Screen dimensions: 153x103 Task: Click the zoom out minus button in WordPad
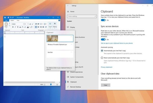pyautogui.click(x=44, y=85)
